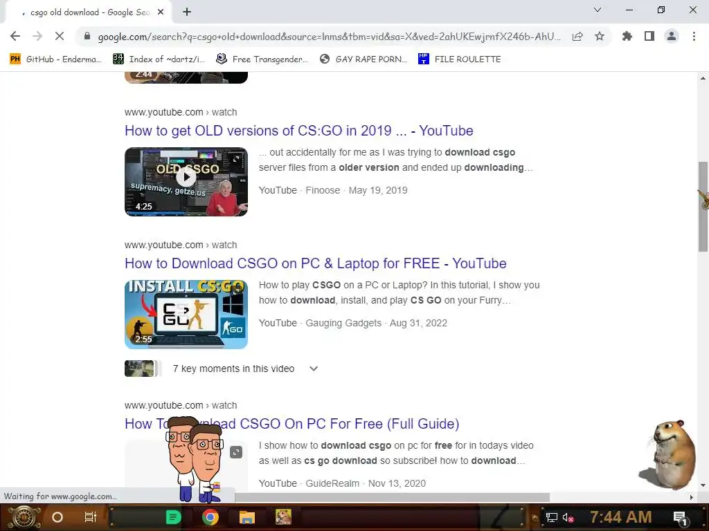709x531 pixels.
Task: Open the notification center icon
Action: tap(680, 518)
